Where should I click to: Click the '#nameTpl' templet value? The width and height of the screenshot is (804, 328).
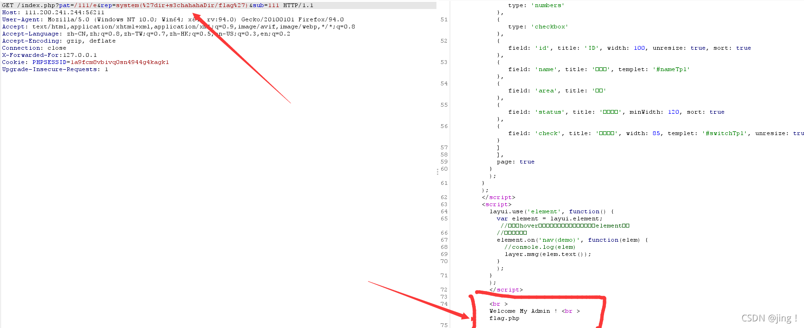pyautogui.click(x=671, y=69)
